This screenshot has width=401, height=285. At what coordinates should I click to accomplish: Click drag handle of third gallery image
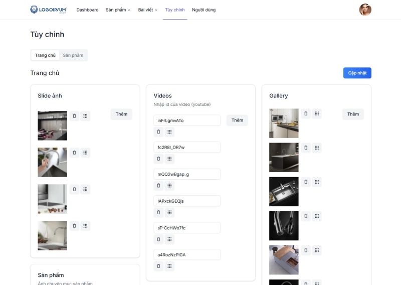(x=317, y=182)
